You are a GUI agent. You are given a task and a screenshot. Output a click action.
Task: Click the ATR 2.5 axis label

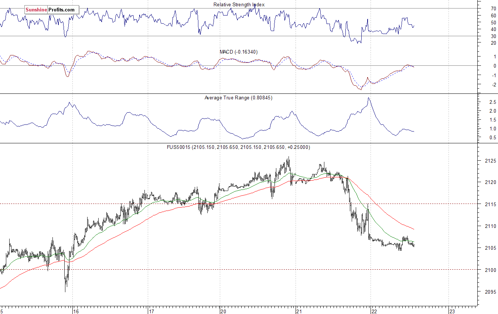[x=492, y=102]
